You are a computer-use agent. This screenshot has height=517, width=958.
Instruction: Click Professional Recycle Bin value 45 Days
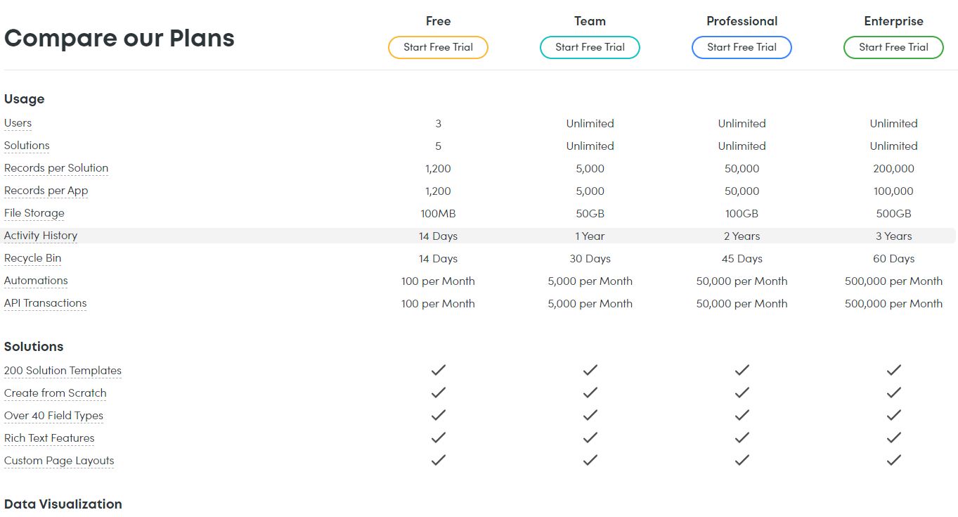click(742, 259)
